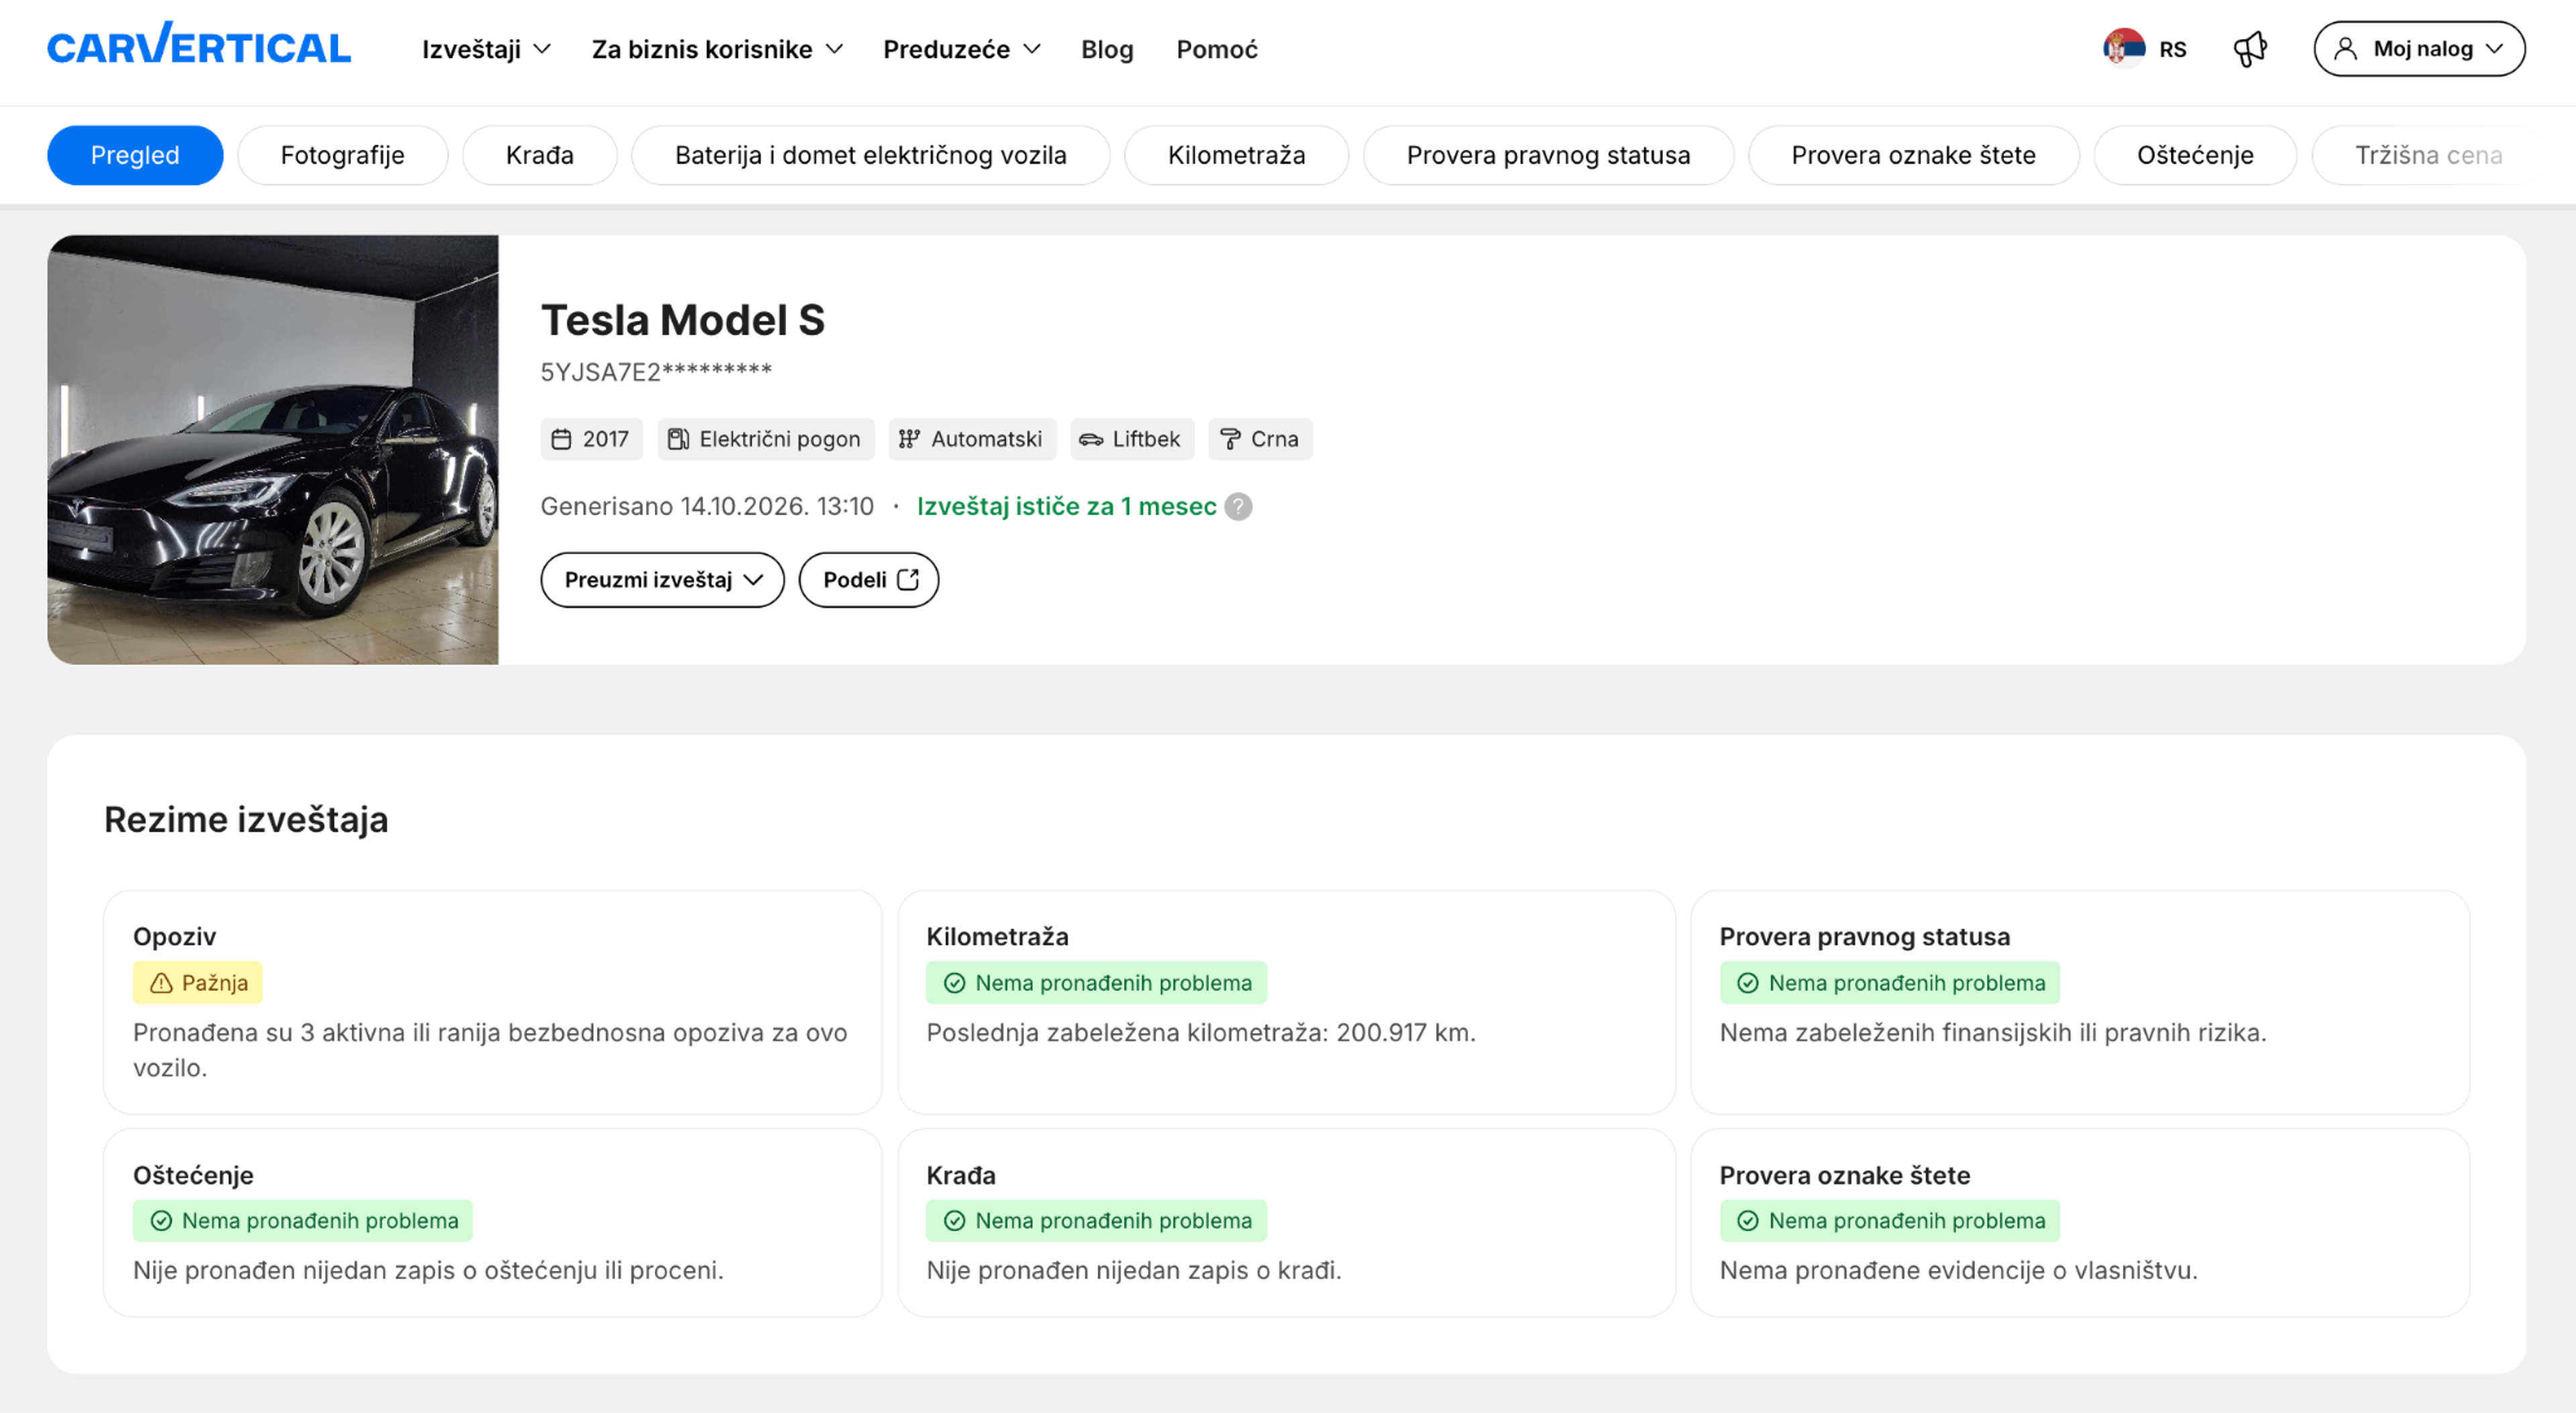Select the Pregled tab
Image resolution: width=2576 pixels, height=1413 pixels.
pos(135,155)
